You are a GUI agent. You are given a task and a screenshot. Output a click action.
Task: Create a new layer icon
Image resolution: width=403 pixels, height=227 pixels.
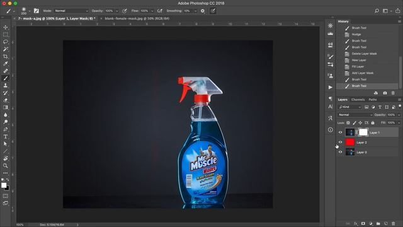pyautogui.click(x=386, y=224)
